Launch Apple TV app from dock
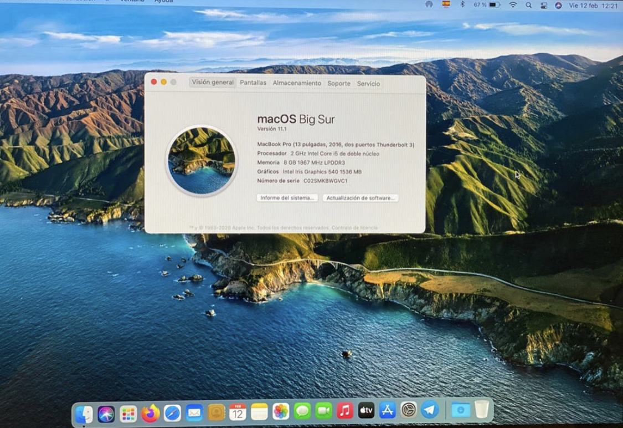Image resolution: width=623 pixels, height=428 pixels. [366, 411]
